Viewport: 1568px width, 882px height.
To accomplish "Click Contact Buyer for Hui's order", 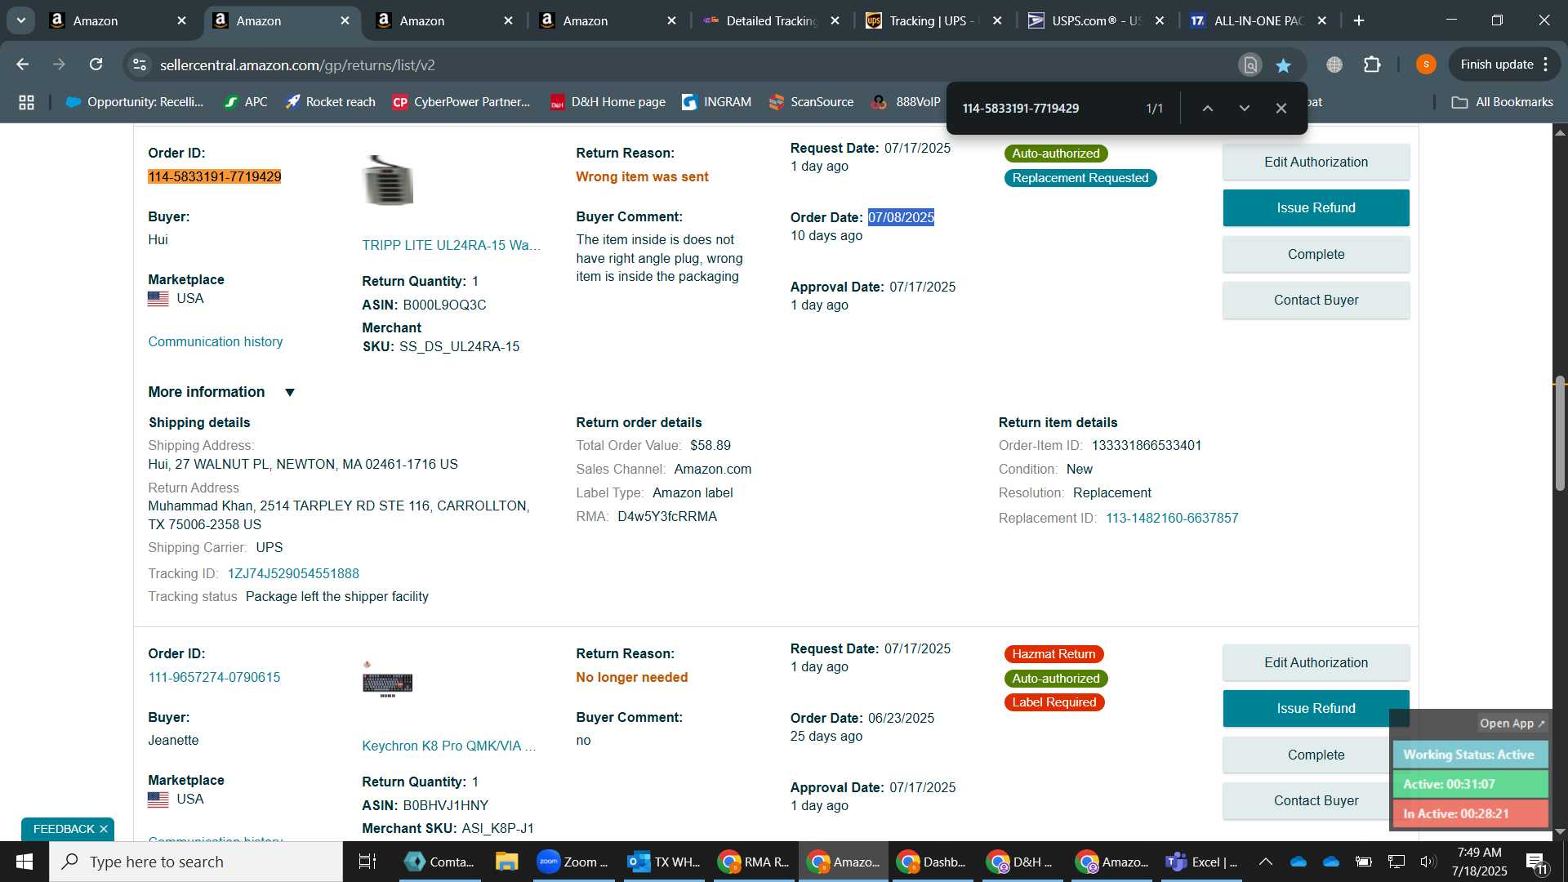I will tap(1316, 300).
